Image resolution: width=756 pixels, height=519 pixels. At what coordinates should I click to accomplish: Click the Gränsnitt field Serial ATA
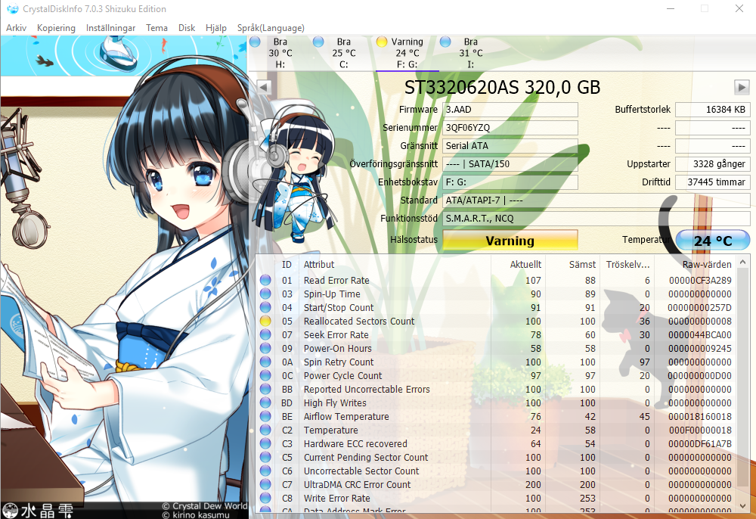tap(510, 146)
